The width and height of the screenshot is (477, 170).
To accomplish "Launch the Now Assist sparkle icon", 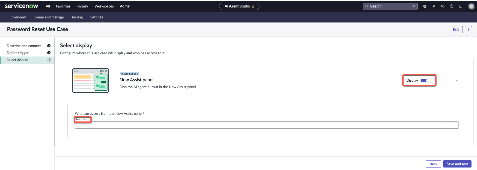I will point(434,6).
